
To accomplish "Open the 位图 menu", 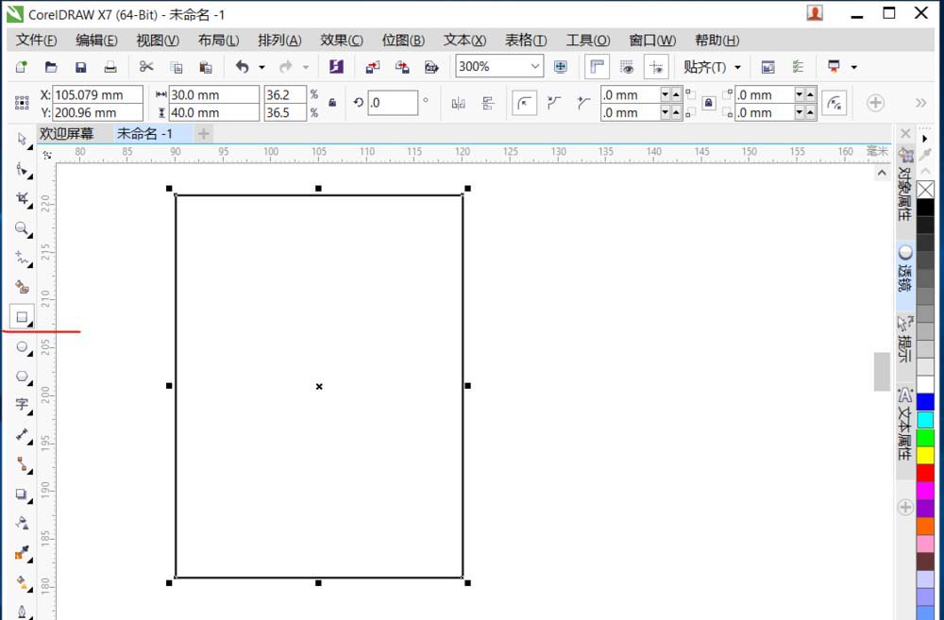I will coord(403,40).
